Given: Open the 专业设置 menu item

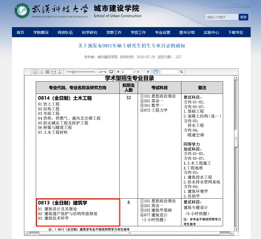Looking at the screenshot, I should point(162,32).
